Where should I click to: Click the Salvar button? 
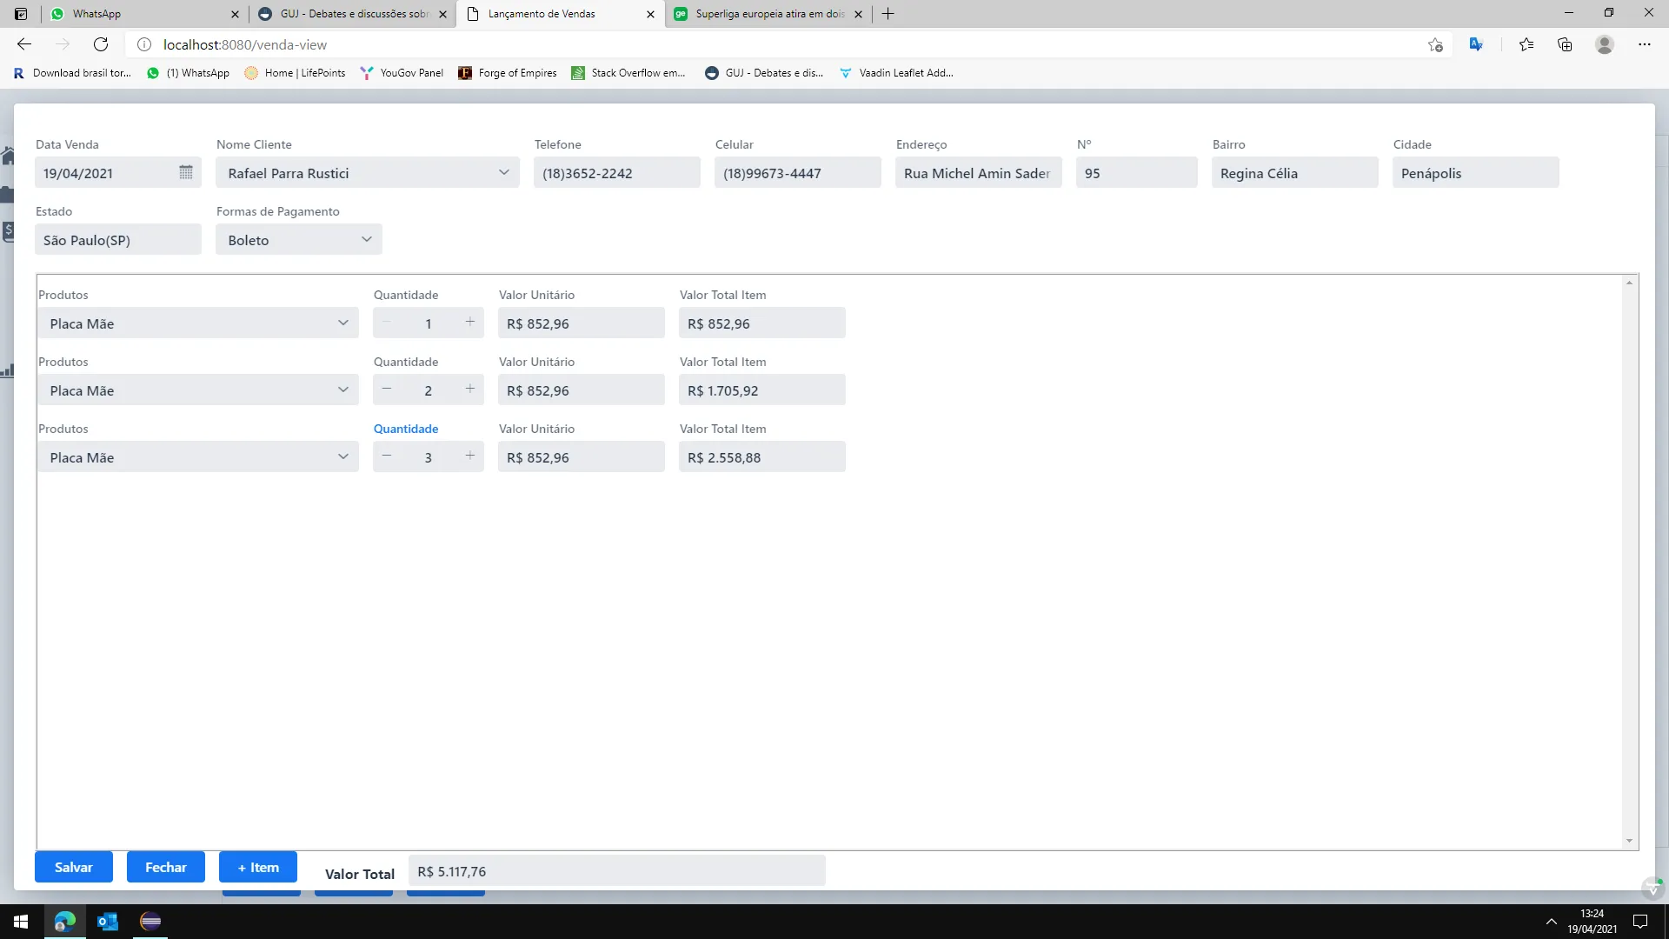[x=74, y=867]
